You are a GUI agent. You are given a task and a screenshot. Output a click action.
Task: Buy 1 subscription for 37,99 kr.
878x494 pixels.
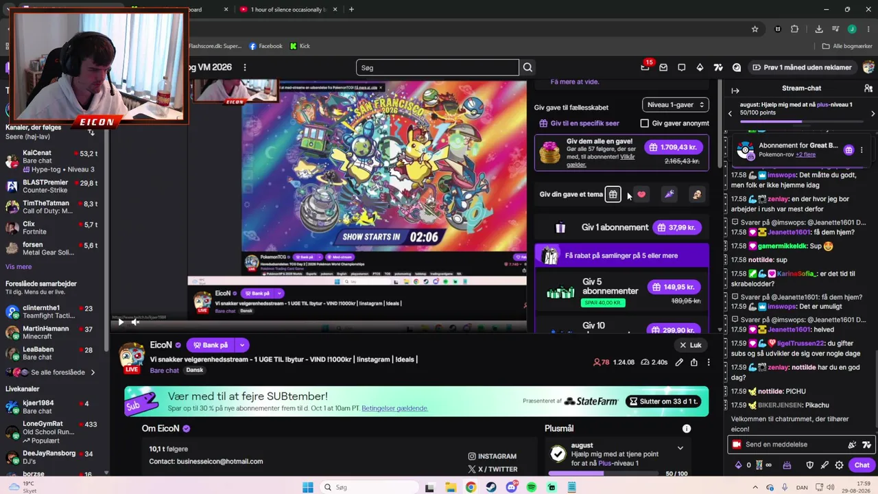[x=676, y=227]
